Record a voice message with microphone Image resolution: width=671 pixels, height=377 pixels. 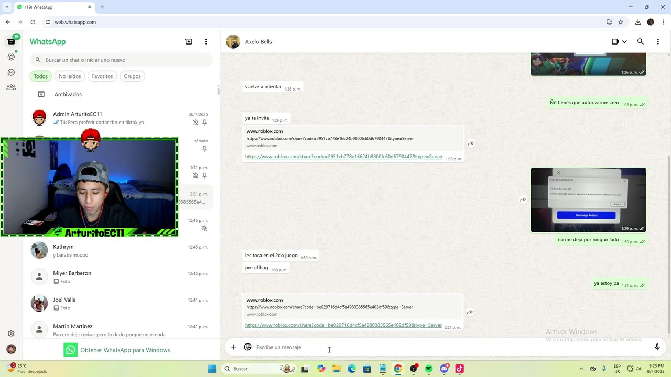(x=657, y=347)
